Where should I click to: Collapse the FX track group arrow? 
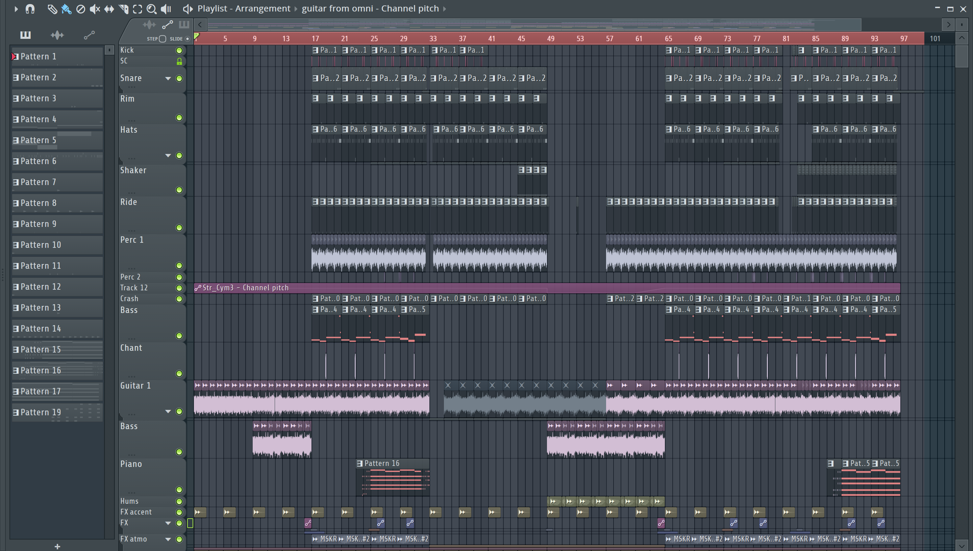coord(168,523)
